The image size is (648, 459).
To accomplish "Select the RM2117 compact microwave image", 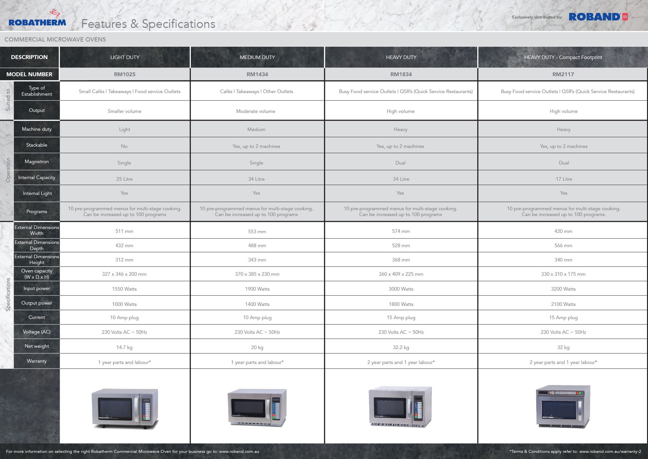I will tap(563, 406).
